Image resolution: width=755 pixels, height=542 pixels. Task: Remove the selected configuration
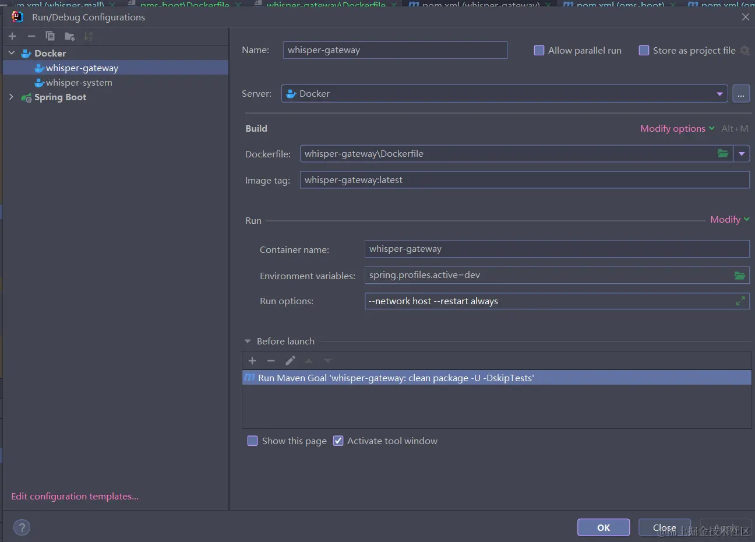click(x=31, y=36)
